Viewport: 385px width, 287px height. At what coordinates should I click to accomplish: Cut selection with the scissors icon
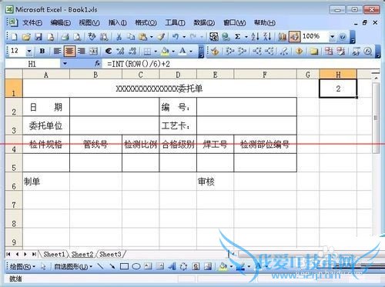click(x=119, y=37)
